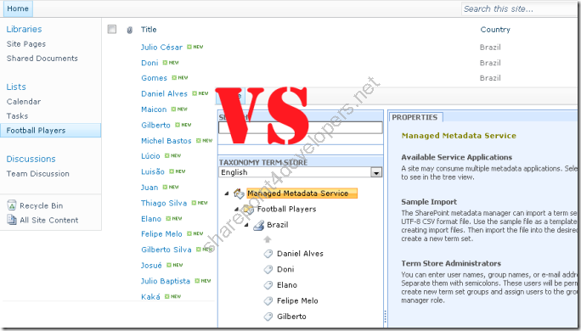Click the up arrow icon under Brazil
Viewport: 581px width, 331px height.
268,239
